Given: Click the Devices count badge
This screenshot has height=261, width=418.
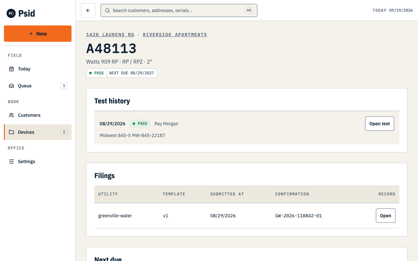Looking at the screenshot, I should [64, 132].
